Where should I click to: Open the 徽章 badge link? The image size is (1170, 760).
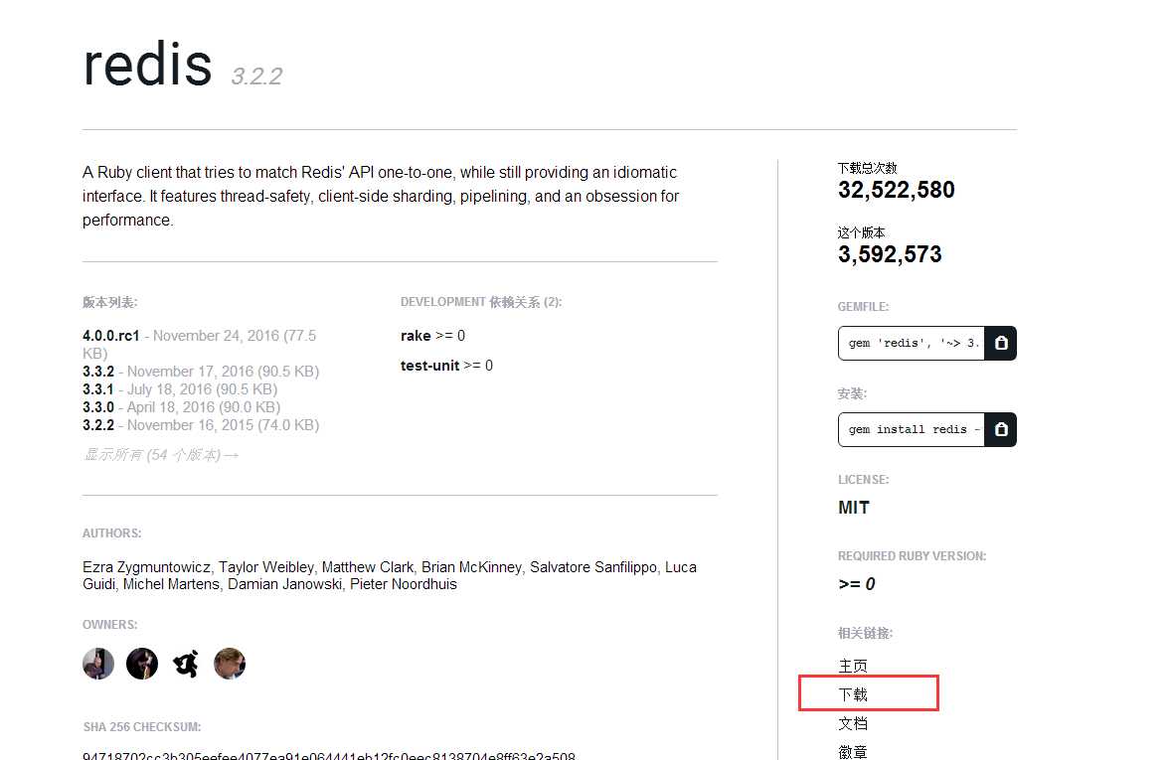pyautogui.click(x=853, y=752)
